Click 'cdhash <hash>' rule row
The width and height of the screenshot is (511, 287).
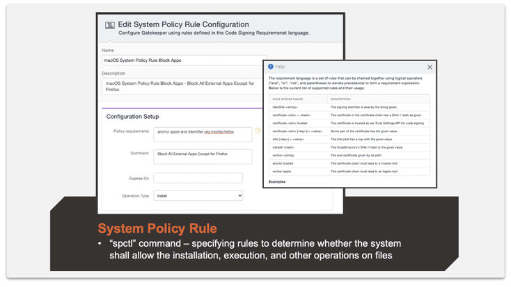coord(349,147)
